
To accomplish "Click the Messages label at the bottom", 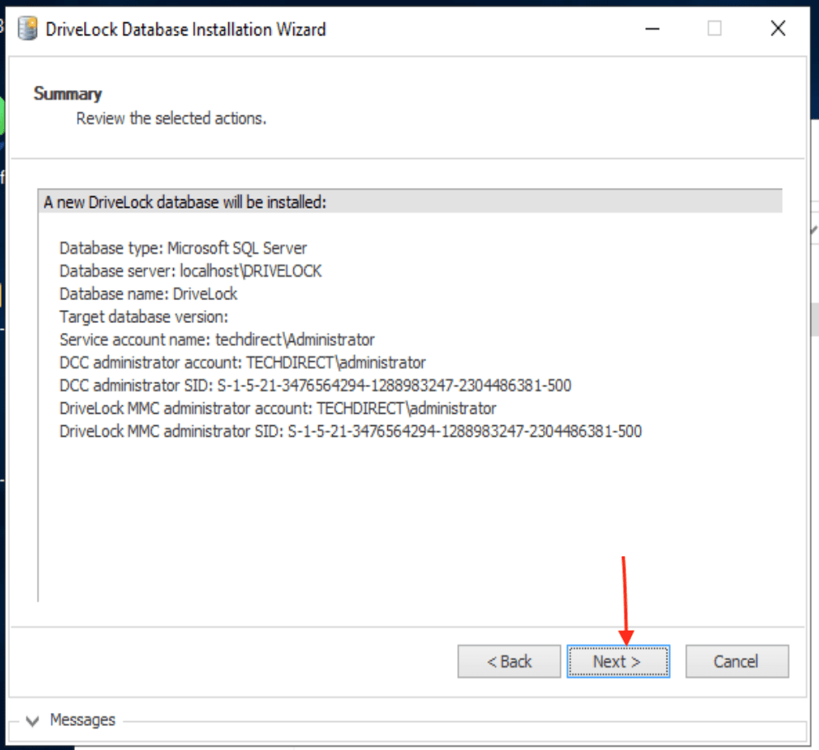I will [x=82, y=720].
